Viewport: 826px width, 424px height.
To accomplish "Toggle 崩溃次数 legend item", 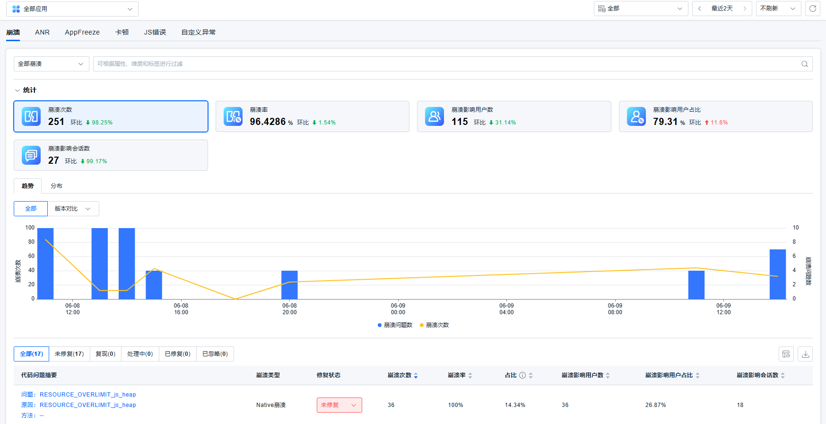I will pos(434,325).
